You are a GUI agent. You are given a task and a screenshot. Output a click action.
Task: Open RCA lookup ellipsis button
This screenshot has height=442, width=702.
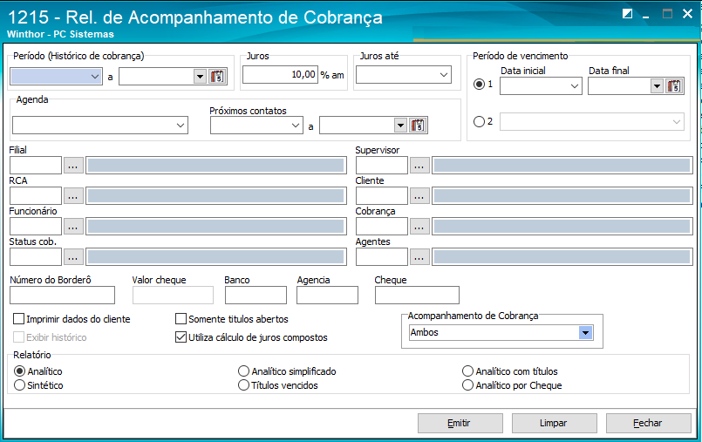[73, 195]
